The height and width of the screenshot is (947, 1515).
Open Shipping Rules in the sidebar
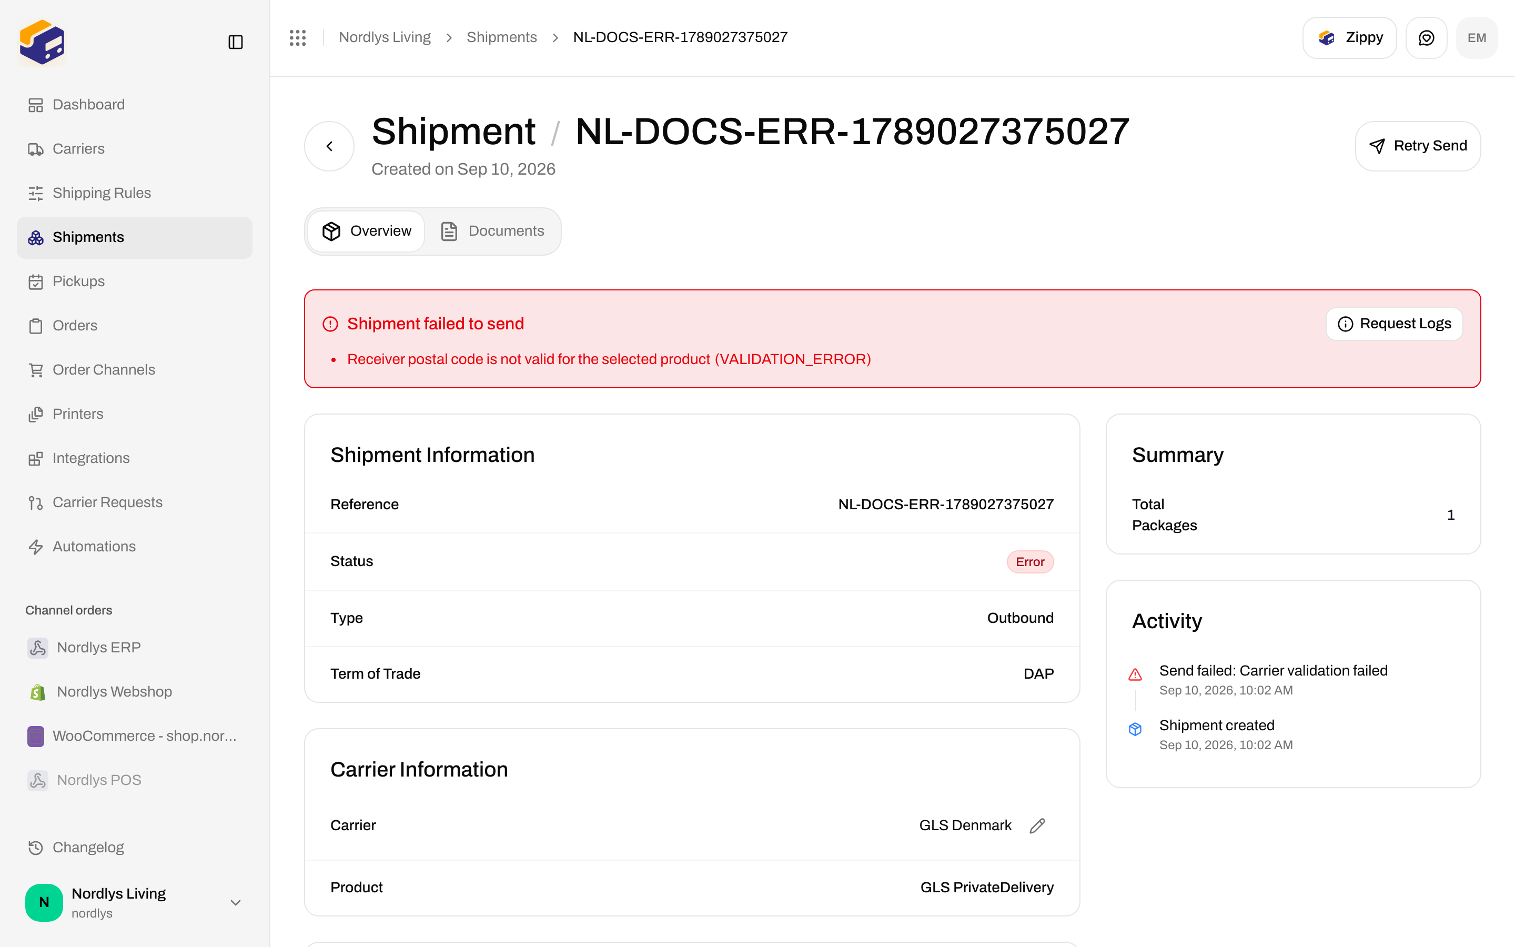tap(135, 193)
